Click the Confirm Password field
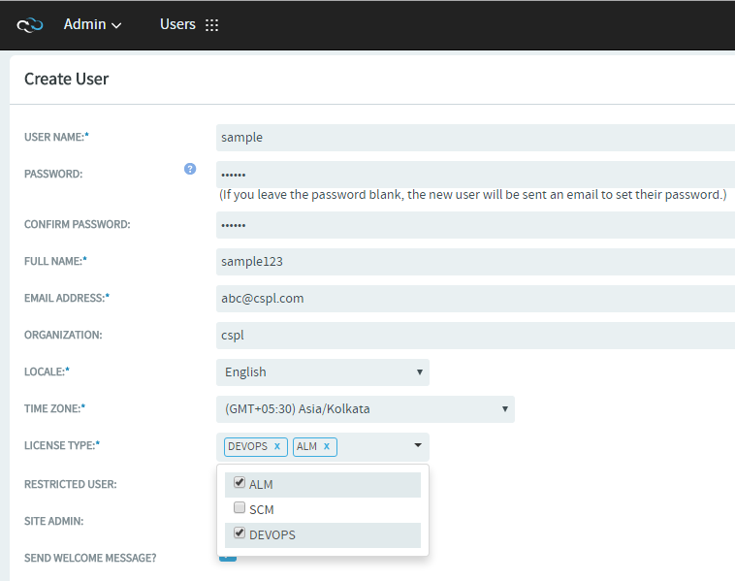735x581 pixels. (475, 225)
